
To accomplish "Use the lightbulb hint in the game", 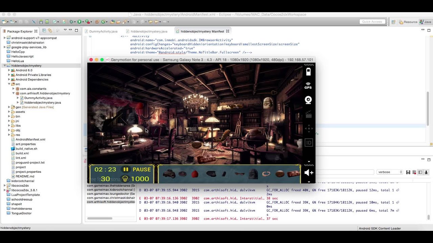I will 125,179.
